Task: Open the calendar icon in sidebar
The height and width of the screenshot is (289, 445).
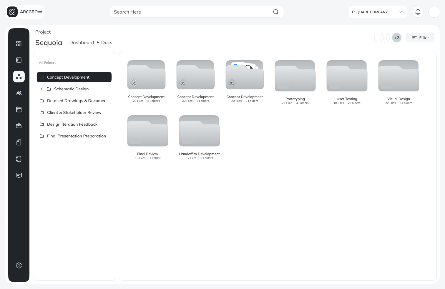Action: click(x=19, y=109)
